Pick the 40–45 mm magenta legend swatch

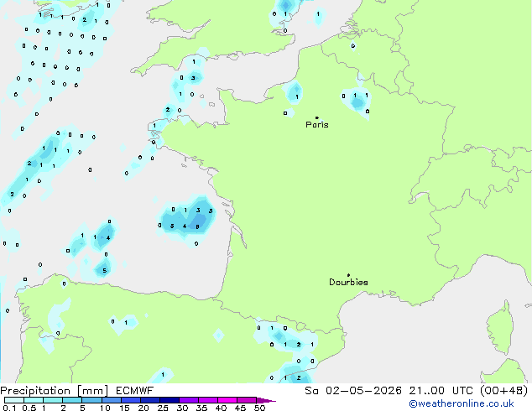pyautogui.click(x=227, y=400)
